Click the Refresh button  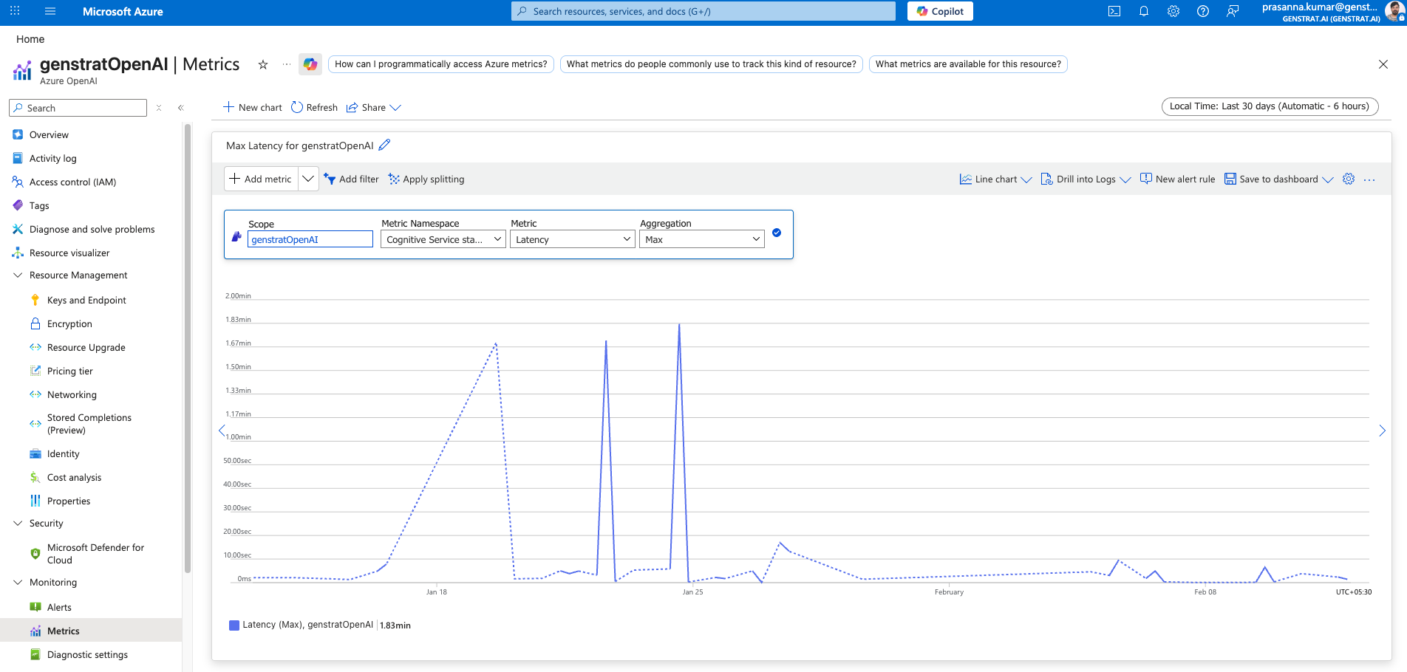point(315,107)
